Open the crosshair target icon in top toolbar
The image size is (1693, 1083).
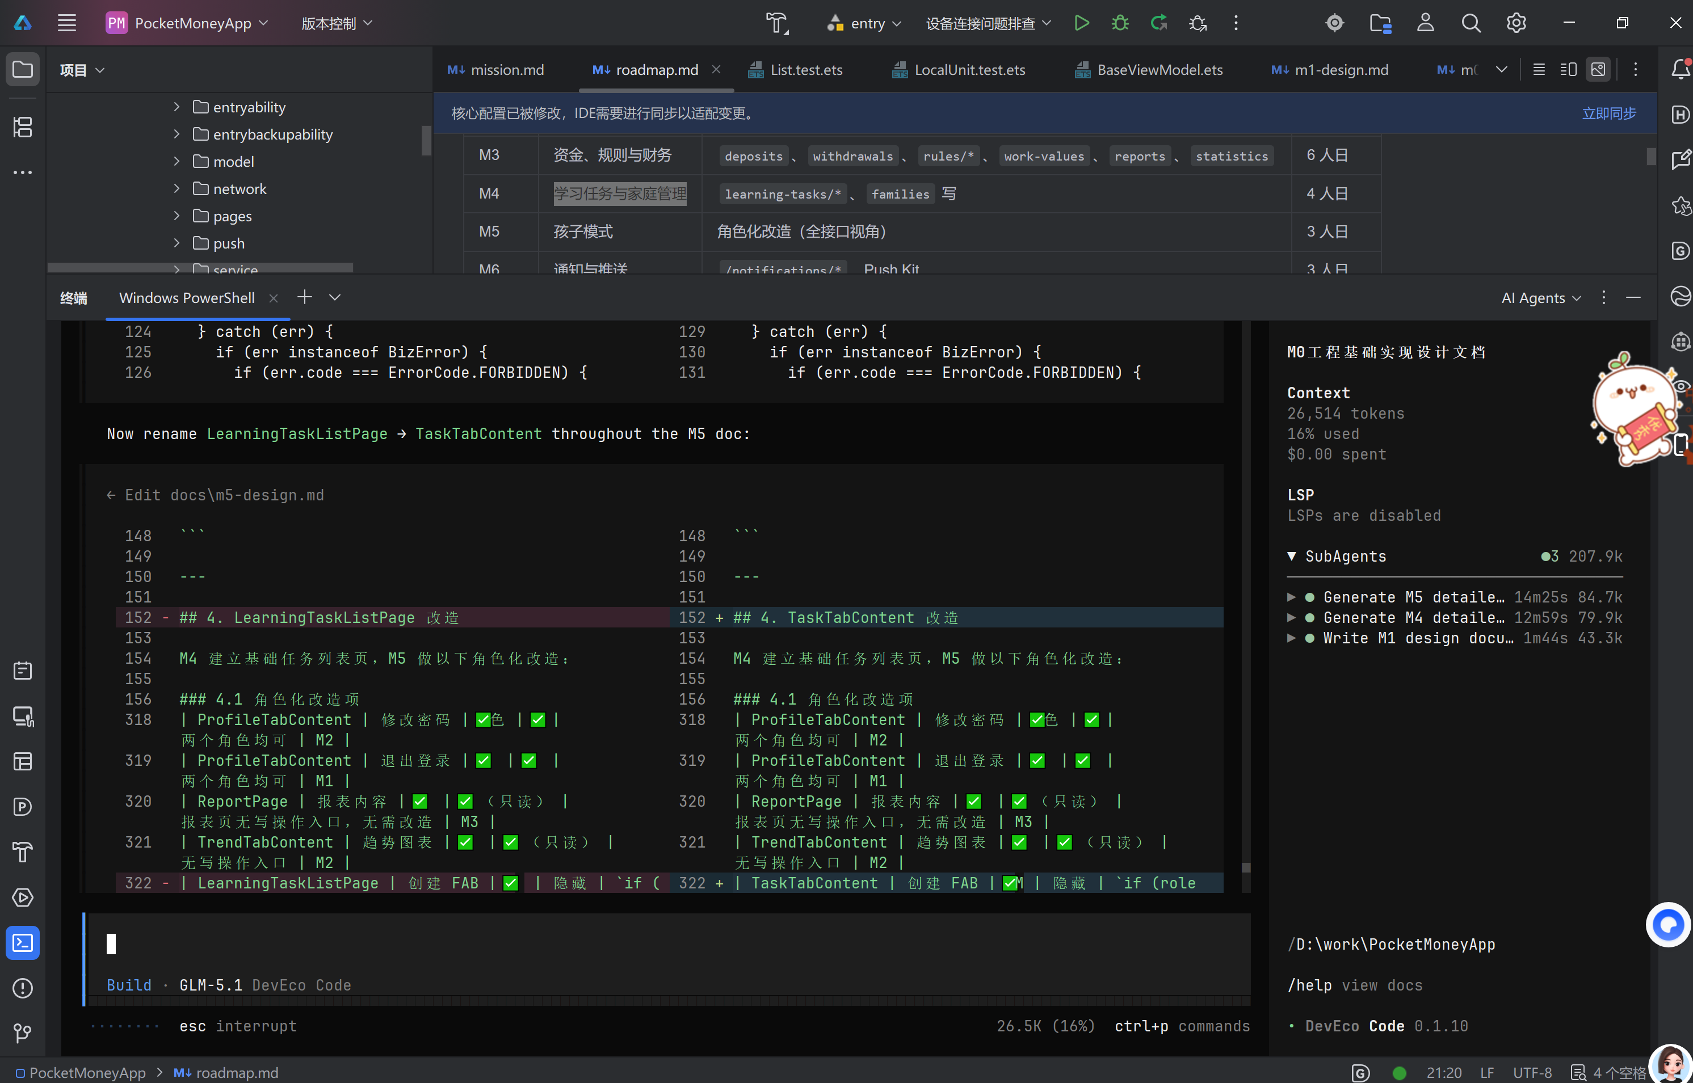(x=1334, y=23)
